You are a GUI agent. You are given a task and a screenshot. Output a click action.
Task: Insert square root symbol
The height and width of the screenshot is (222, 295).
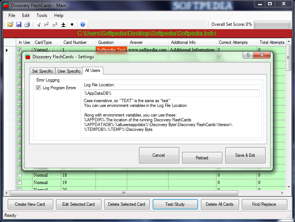tap(39, 24)
